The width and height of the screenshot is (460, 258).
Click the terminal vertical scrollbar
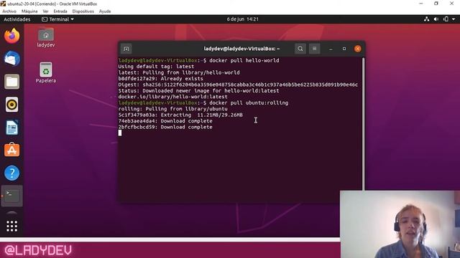tap(364, 124)
